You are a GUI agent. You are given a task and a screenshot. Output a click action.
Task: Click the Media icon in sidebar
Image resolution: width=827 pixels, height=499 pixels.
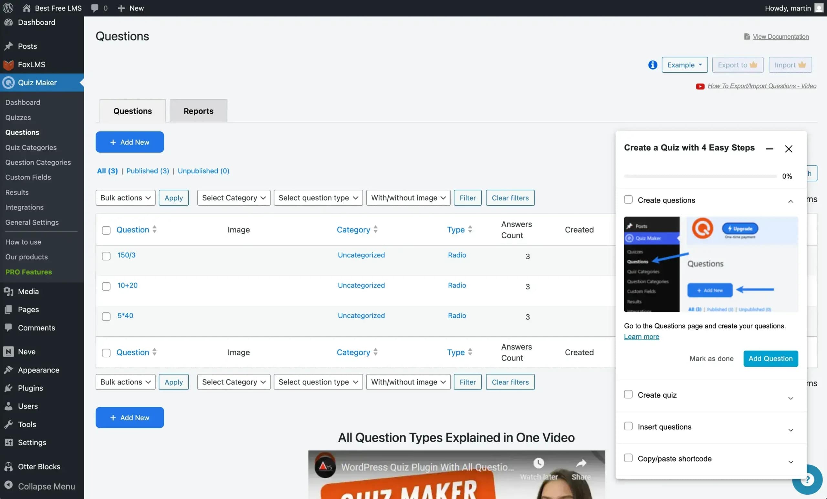coord(9,291)
